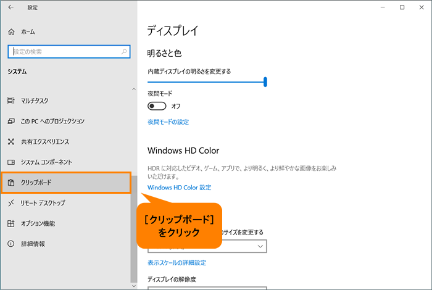Open 夜間モードの設定 link
The width and height of the screenshot is (432, 290).
tap(168, 122)
